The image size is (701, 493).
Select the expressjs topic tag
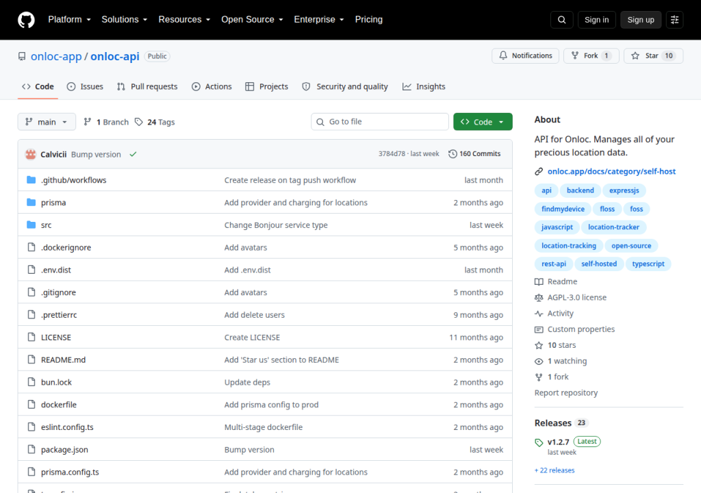coord(624,190)
